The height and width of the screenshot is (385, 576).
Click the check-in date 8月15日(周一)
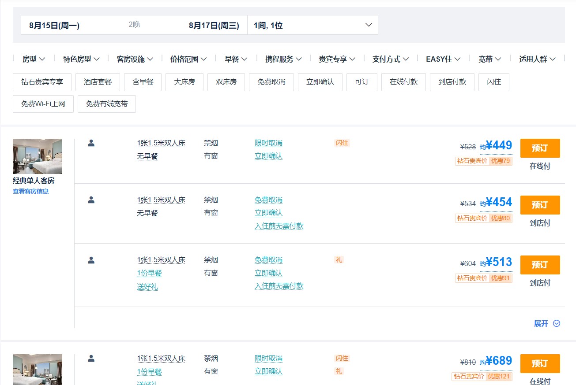pos(54,26)
